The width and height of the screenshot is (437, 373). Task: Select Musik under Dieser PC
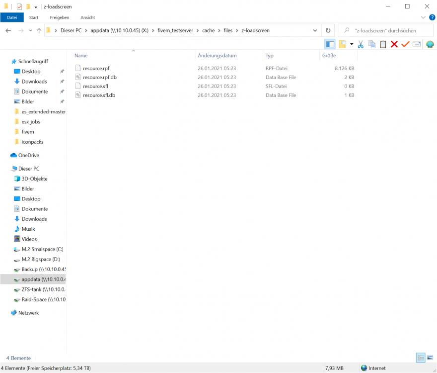click(28, 229)
